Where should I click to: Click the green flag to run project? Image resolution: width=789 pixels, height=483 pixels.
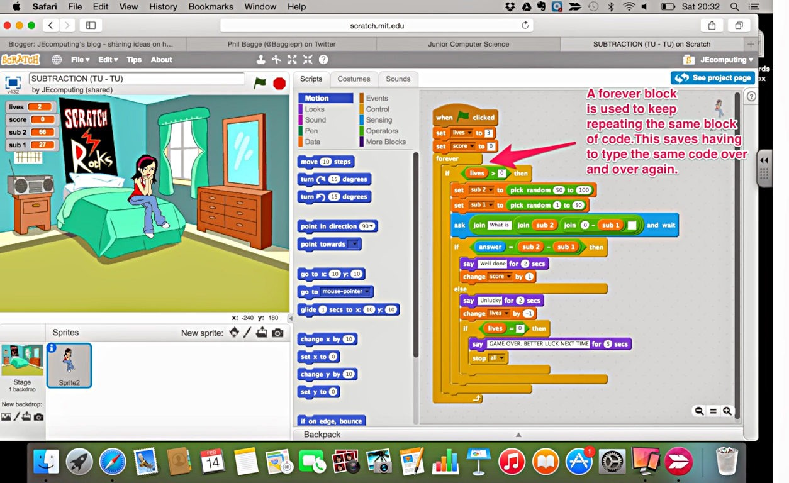coord(260,82)
